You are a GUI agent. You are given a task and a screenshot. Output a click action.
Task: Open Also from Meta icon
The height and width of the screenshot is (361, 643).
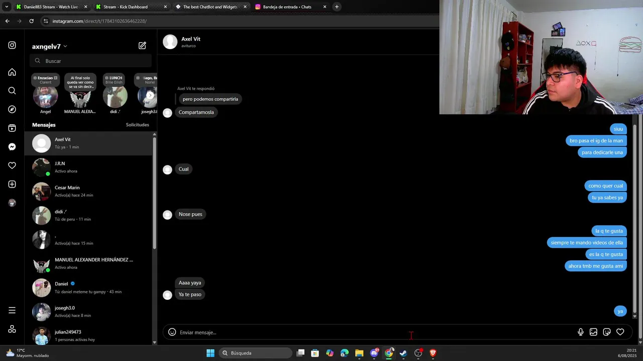(x=12, y=329)
